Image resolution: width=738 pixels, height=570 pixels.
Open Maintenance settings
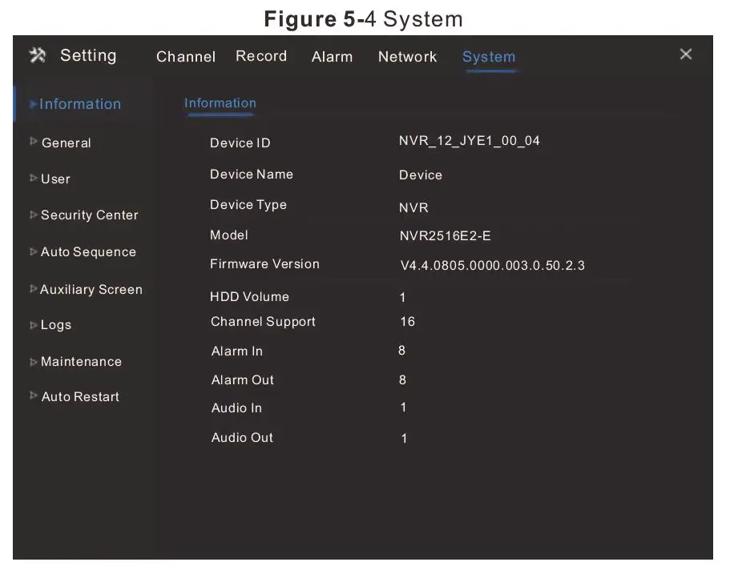pos(81,361)
